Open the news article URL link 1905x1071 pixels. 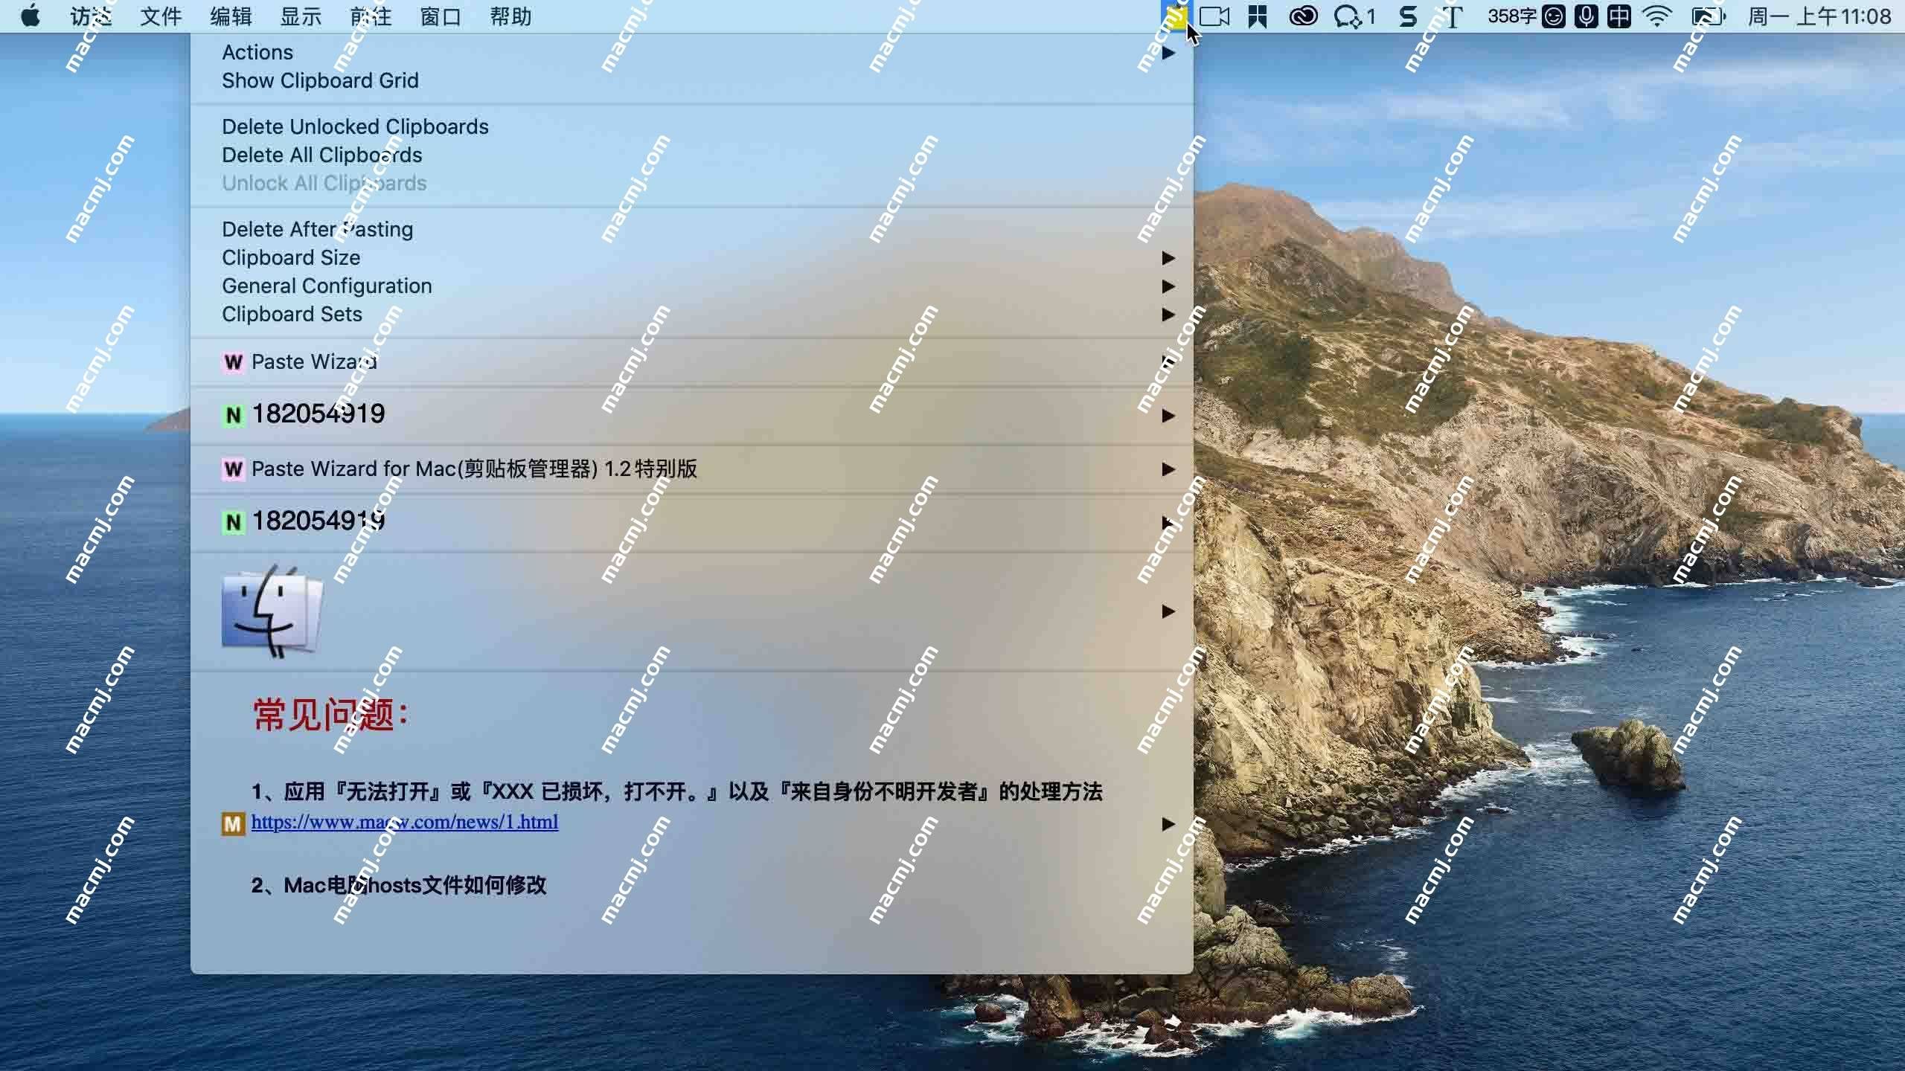403,821
